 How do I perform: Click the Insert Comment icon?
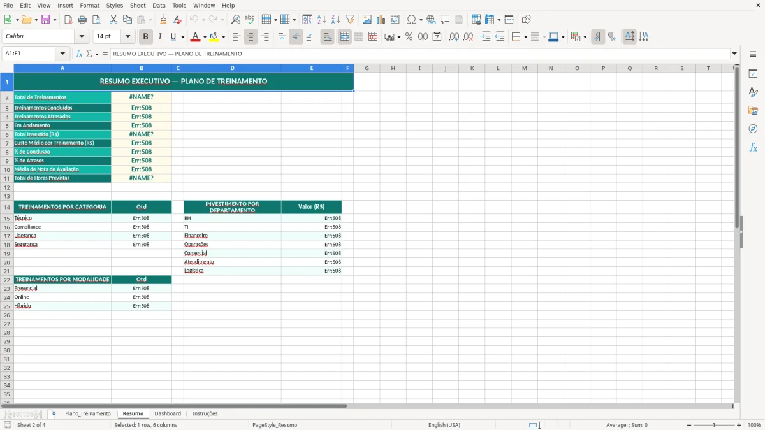click(x=445, y=20)
